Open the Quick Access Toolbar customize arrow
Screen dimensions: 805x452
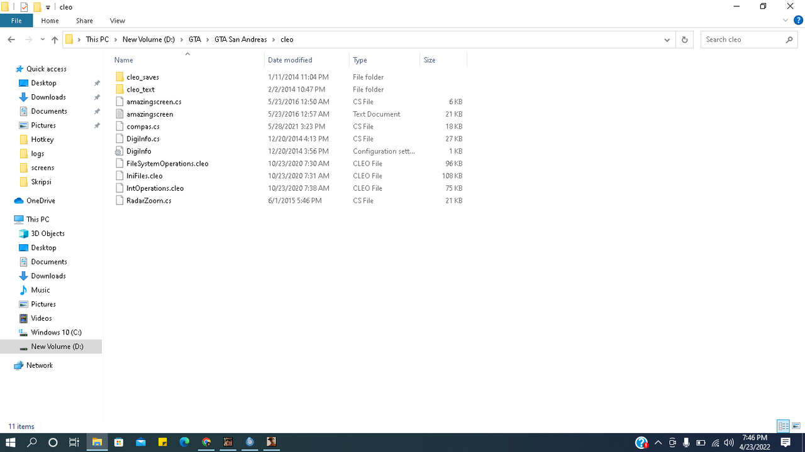point(48,7)
